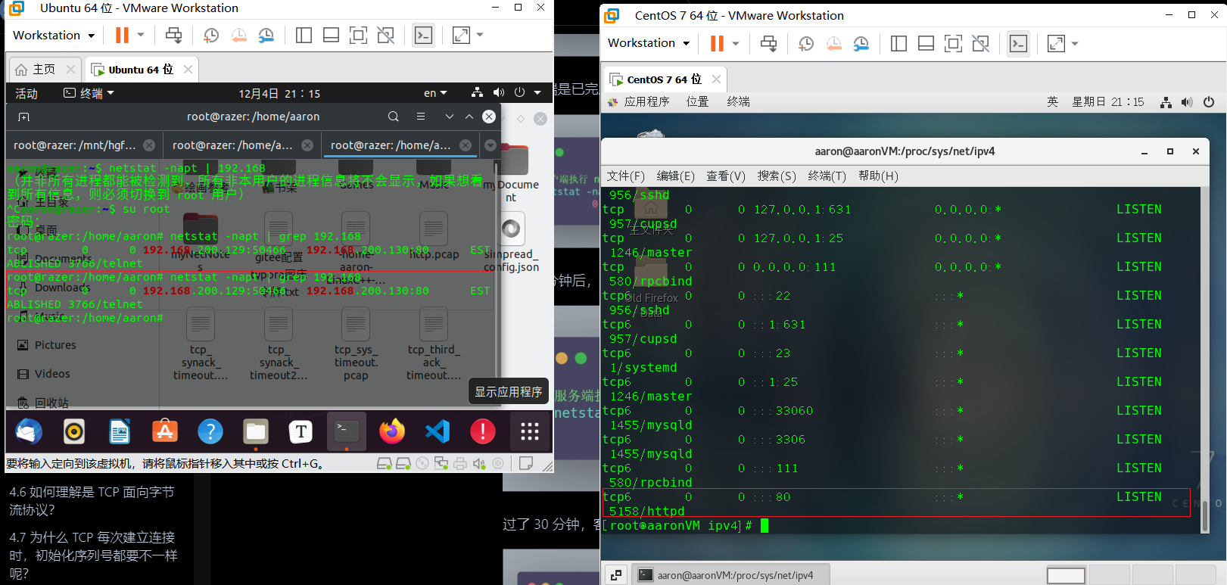Open Workstation menu in Ubuntu window
Viewport: 1227px width, 585px height.
[54, 35]
